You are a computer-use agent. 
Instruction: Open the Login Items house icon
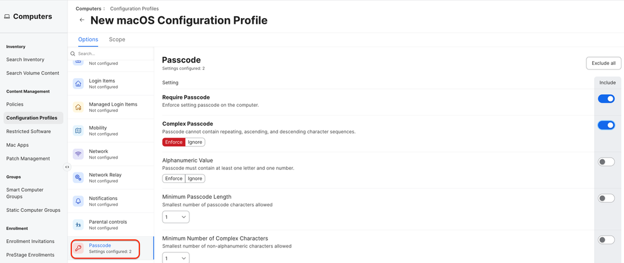coord(79,84)
